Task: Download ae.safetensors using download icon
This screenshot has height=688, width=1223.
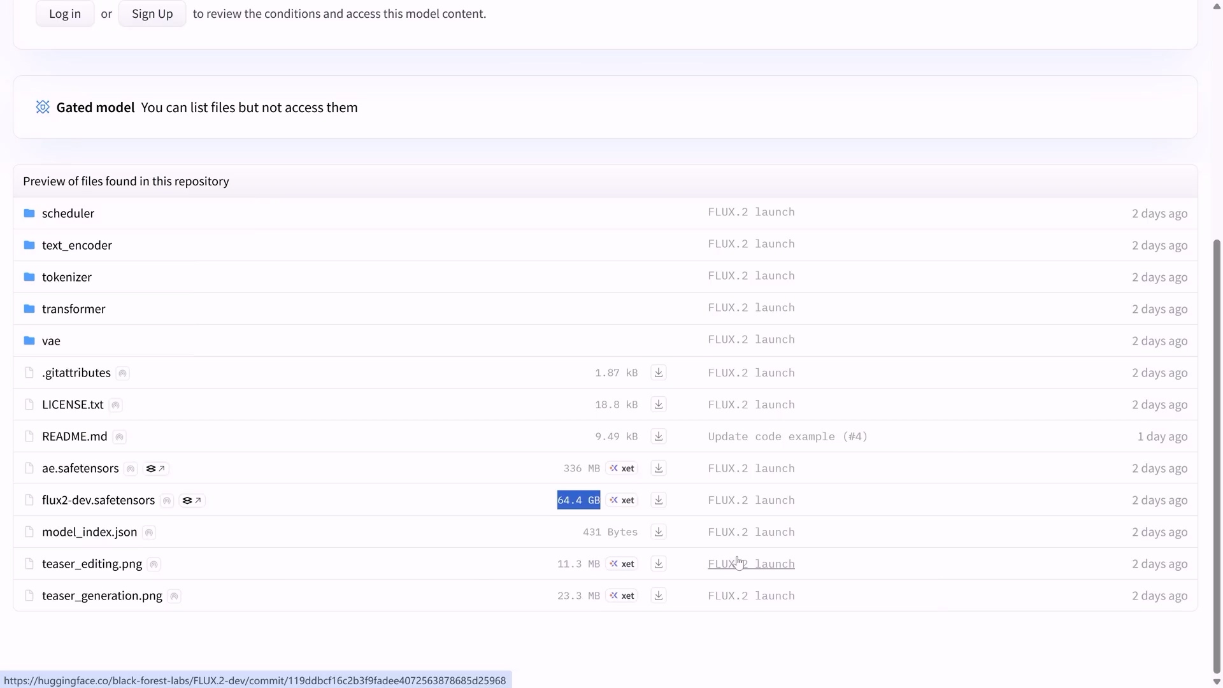Action: 659,468
